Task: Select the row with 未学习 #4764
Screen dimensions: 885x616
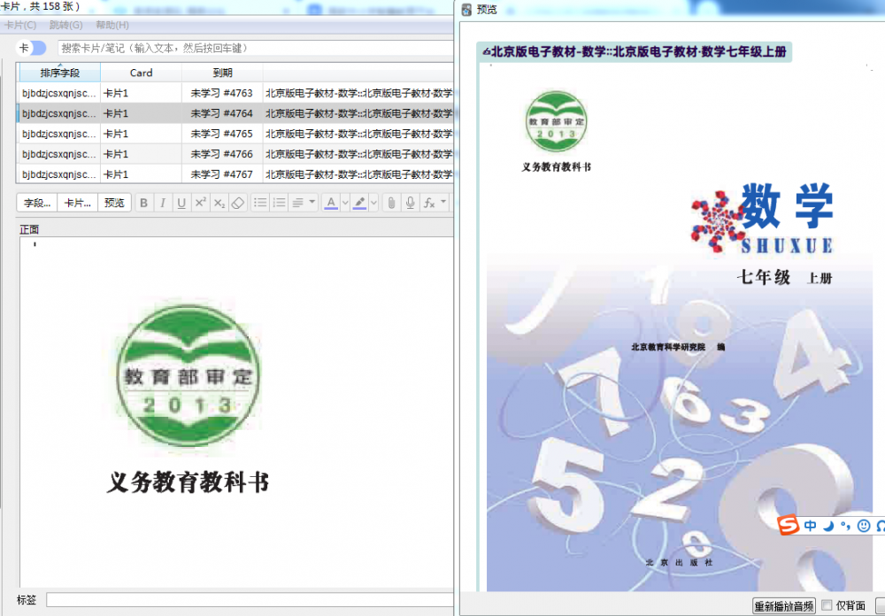Action: coord(236,113)
